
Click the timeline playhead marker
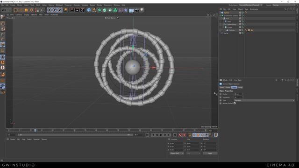pyautogui.click(x=35, y=130)
